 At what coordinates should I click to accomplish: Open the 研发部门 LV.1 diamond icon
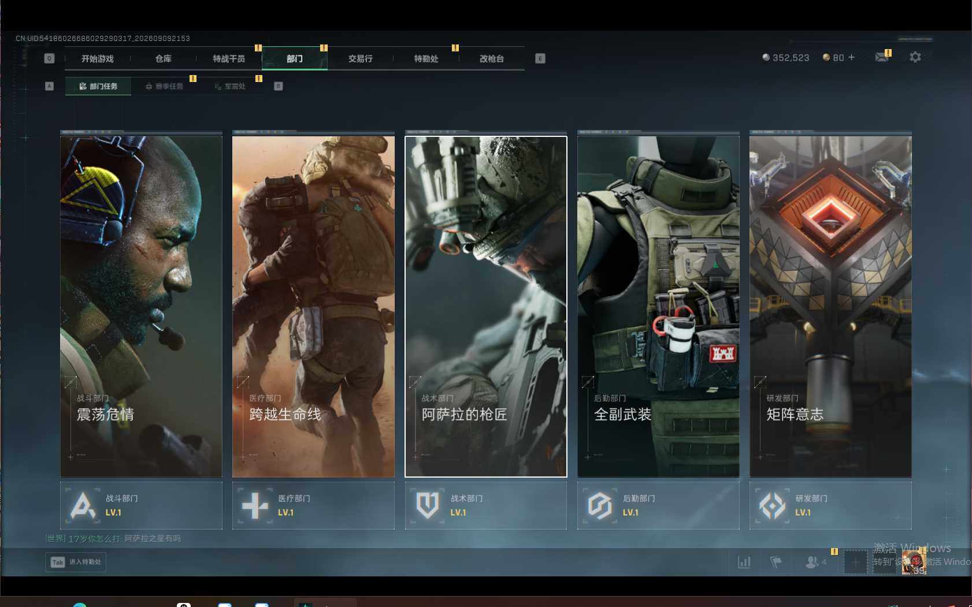tap(772, 505)
